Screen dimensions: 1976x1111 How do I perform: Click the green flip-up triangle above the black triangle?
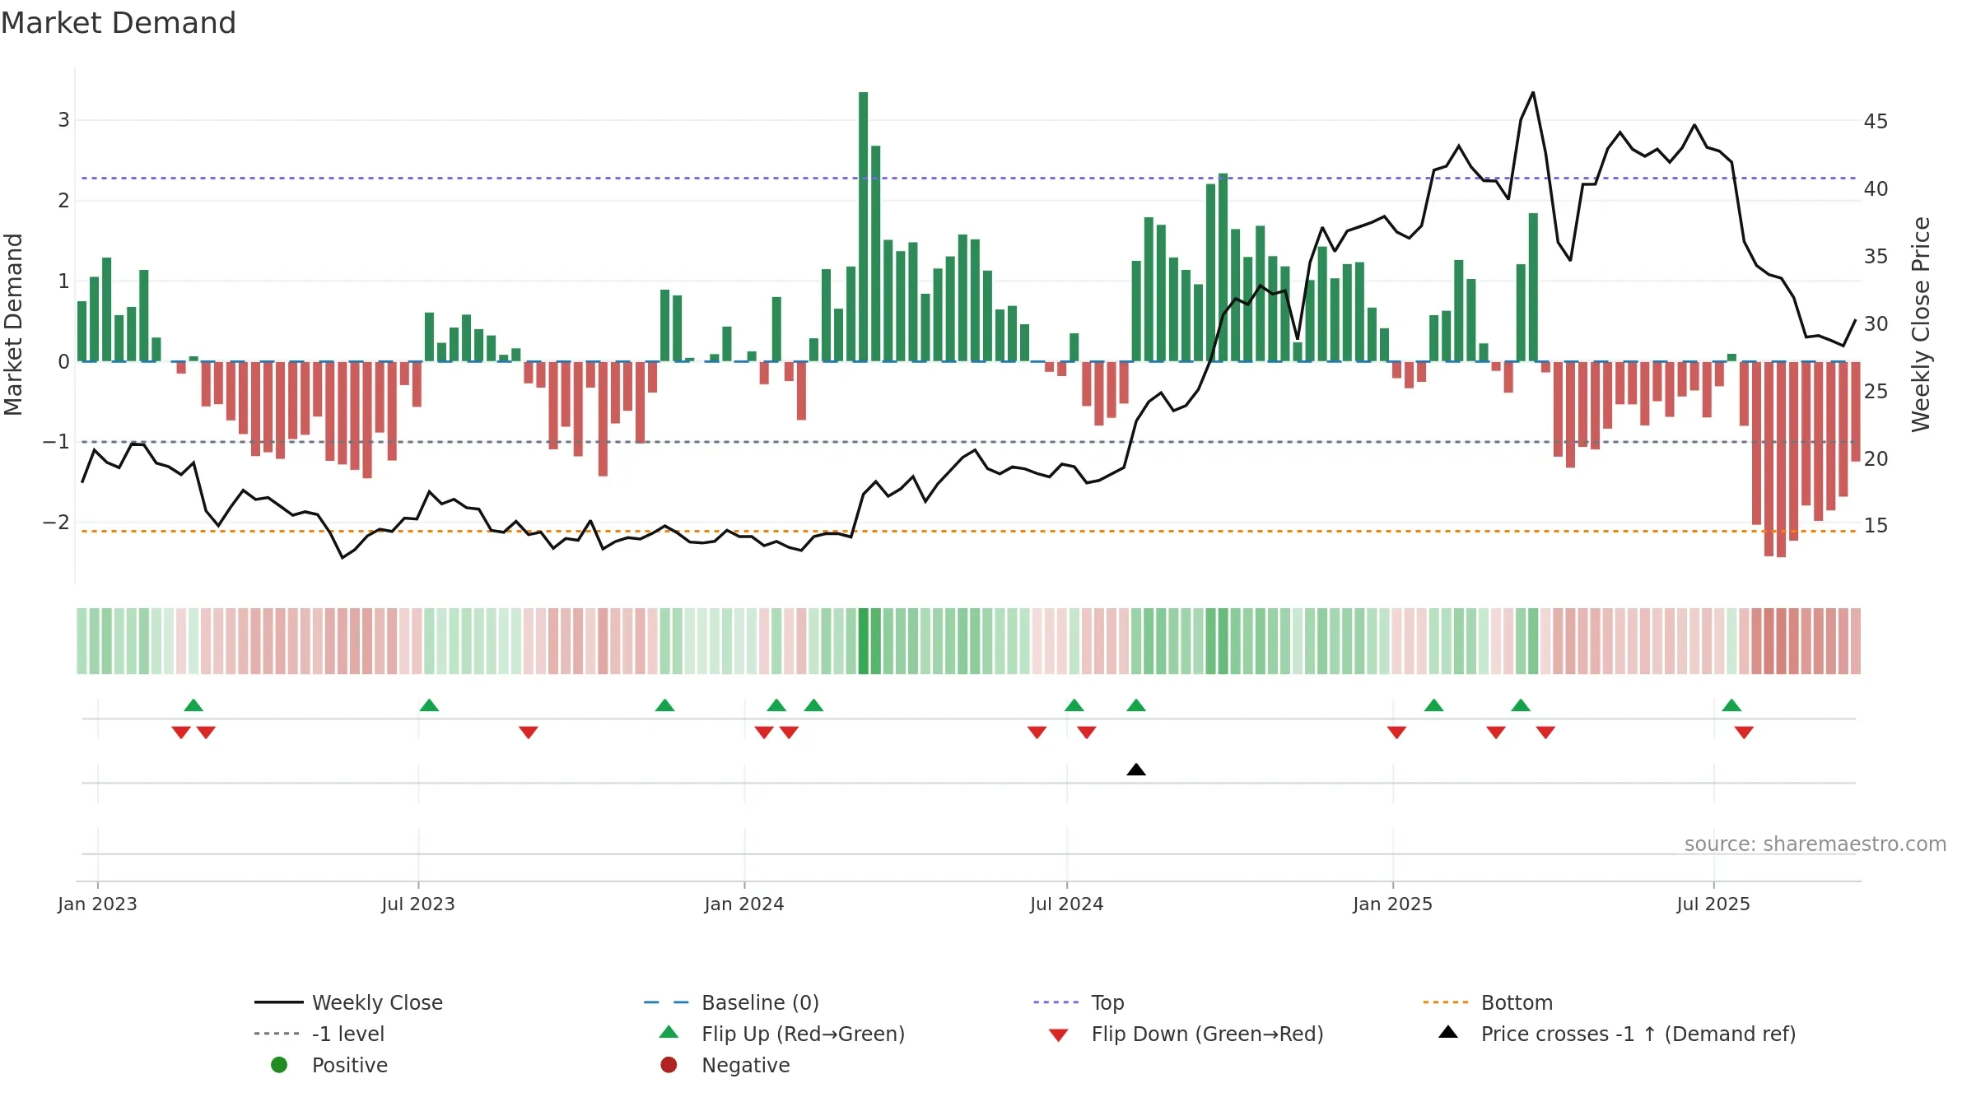pyautogui.click(x=1136, y=705)
